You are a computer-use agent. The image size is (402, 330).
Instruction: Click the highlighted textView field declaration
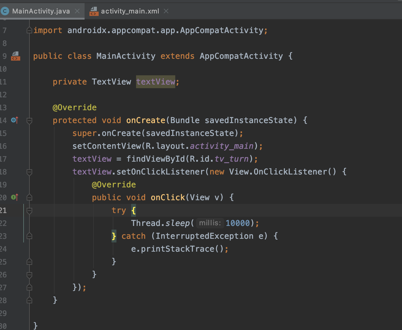tap(156, 82)
